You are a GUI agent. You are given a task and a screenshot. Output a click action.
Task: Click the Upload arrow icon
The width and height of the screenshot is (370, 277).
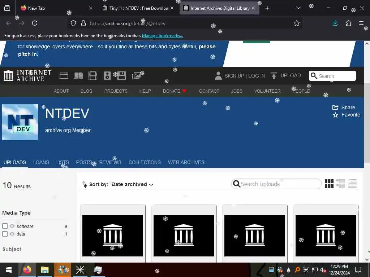tap(274, 76)
